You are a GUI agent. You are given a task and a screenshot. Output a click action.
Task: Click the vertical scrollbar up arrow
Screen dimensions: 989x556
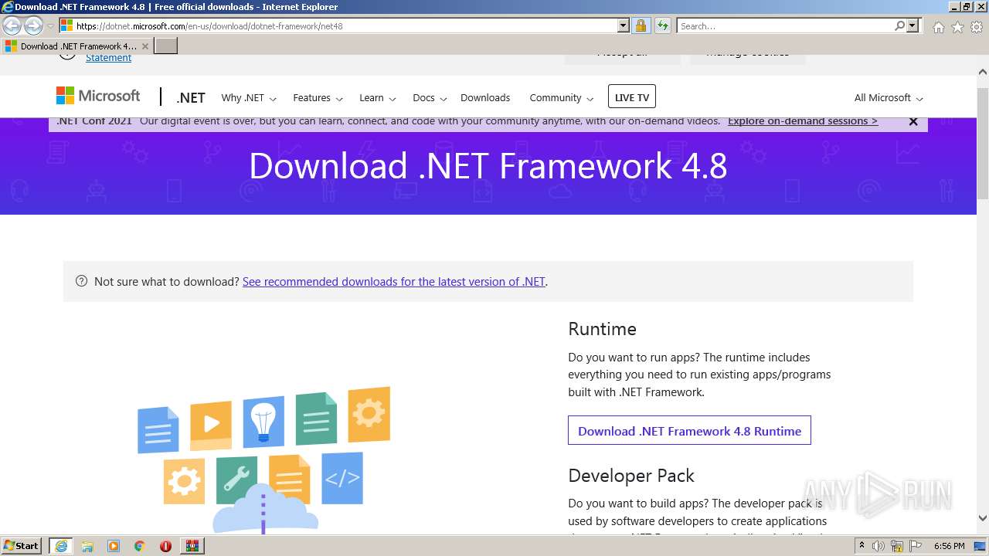point(983,72)
